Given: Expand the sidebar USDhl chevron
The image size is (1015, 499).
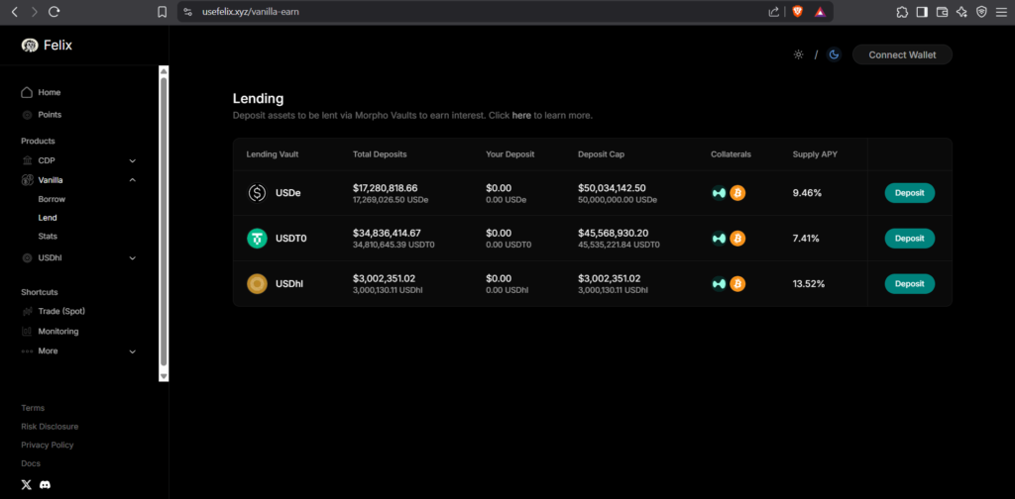Looking at the screenshot, I should click(x=132, y=257).
